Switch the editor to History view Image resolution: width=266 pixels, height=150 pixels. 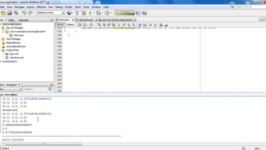click(x=71, y=25)
